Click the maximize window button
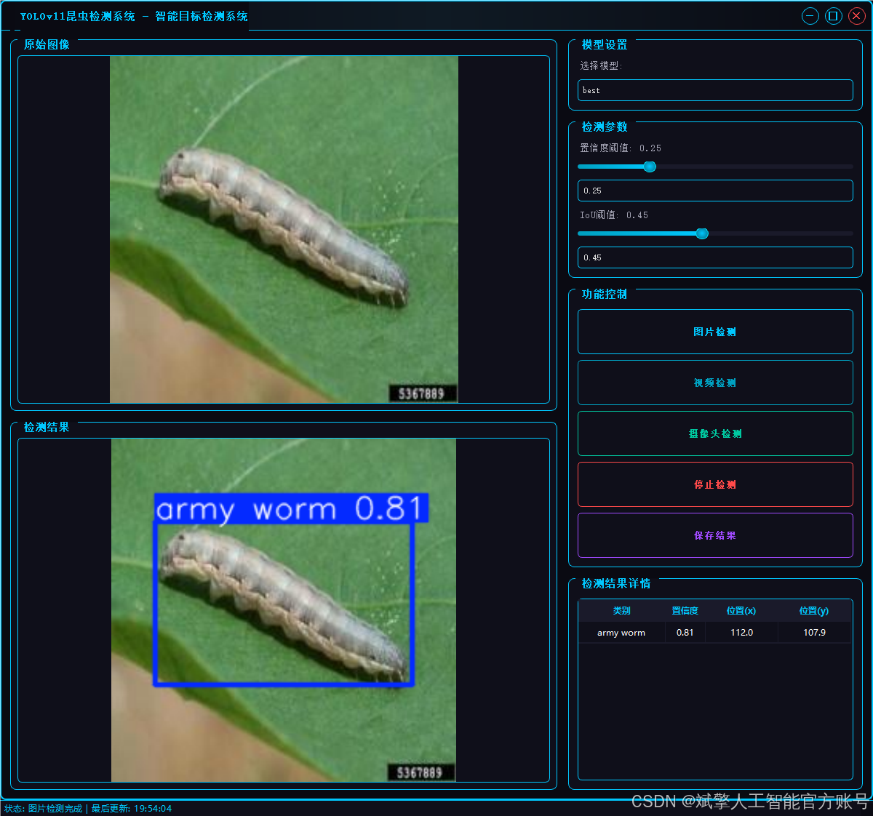Image resolution: width=873 pixels, height=816 pixels. [x=833, y=15]
